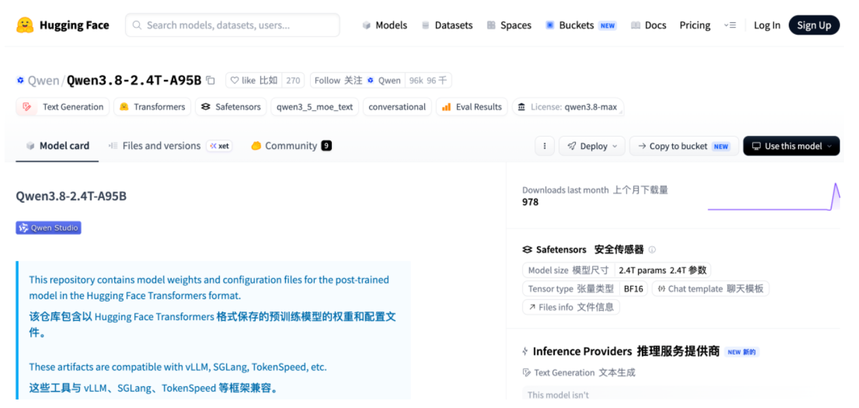
Task: Click the License building icon
Action: 521,107
